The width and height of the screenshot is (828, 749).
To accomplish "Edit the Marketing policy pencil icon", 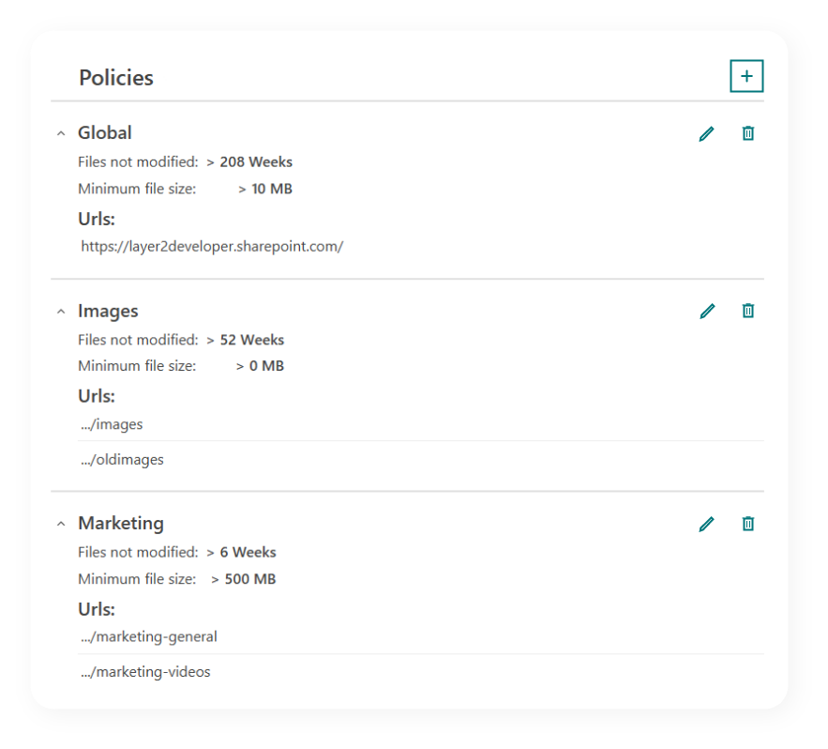I will (x=706, y=524).
